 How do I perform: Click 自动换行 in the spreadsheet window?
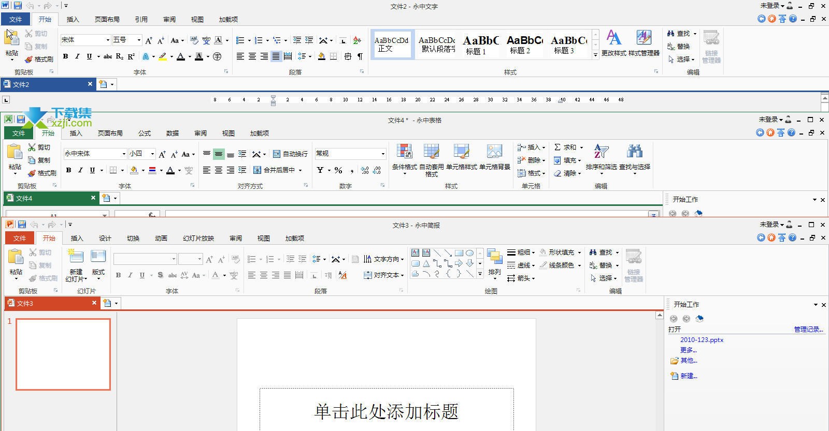[290, 154]
